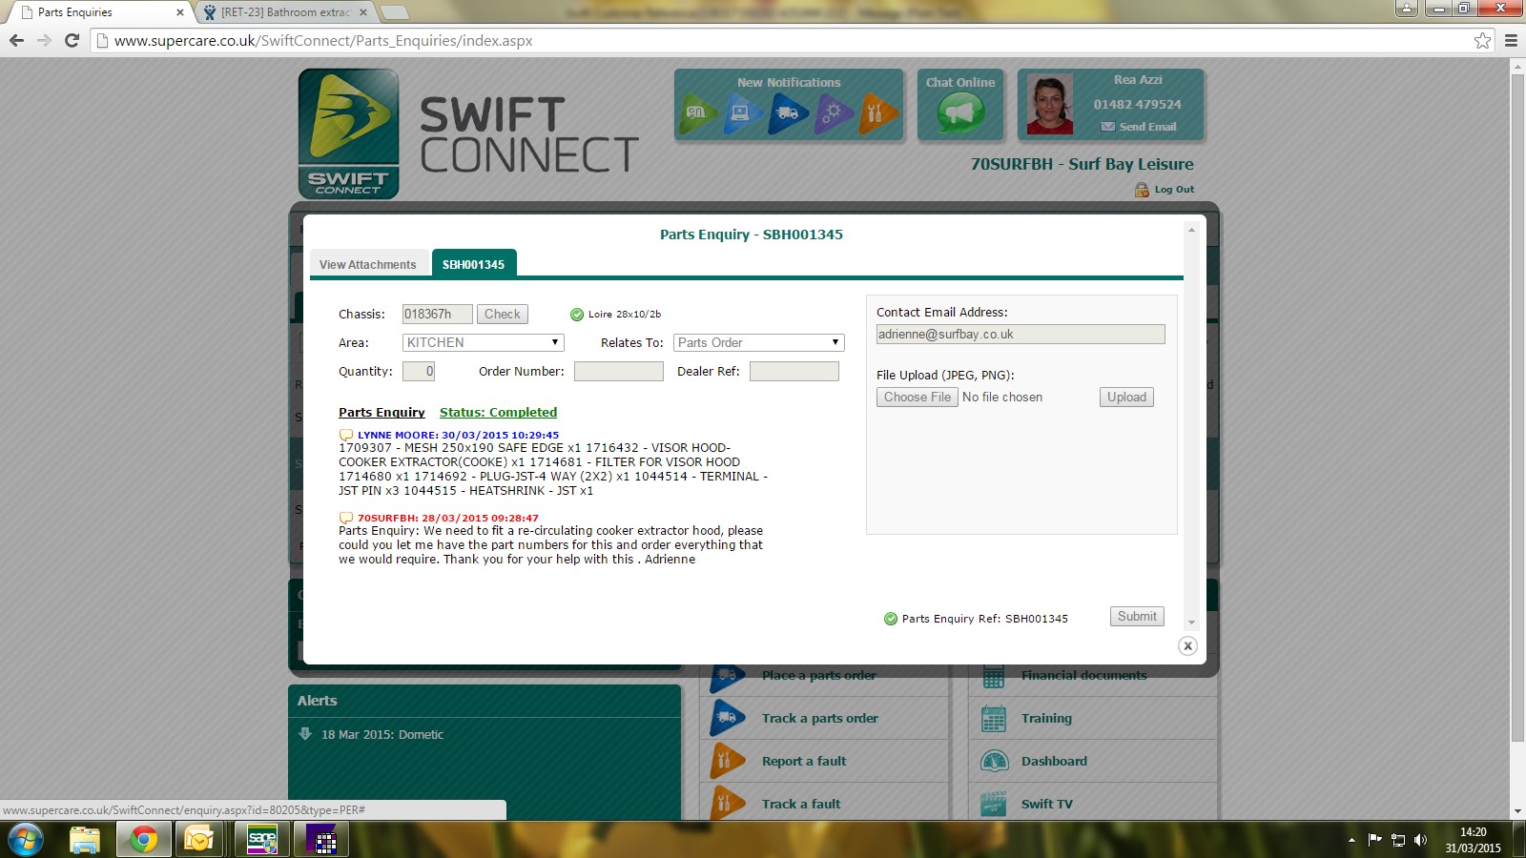Click the Chrome taskbar icon
The image size is (1526, 858).
click(x=143, y=840)
